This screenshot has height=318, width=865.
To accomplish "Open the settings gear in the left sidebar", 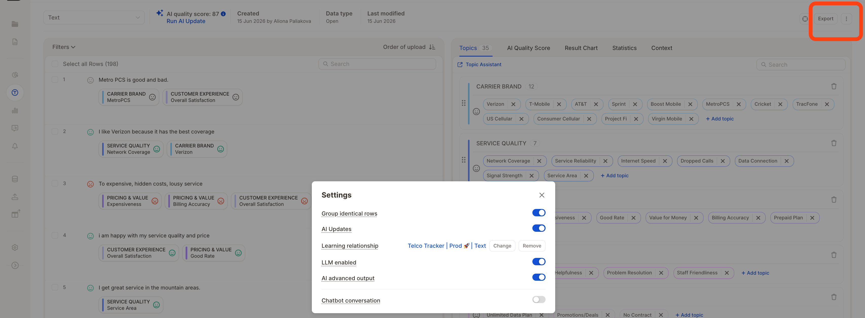I will tap(15, 248).
